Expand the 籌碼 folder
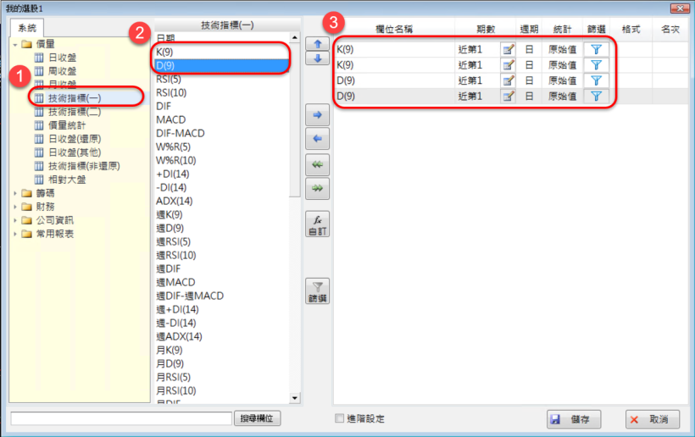The height and width of the screenshot is (437, 695). 16,193
